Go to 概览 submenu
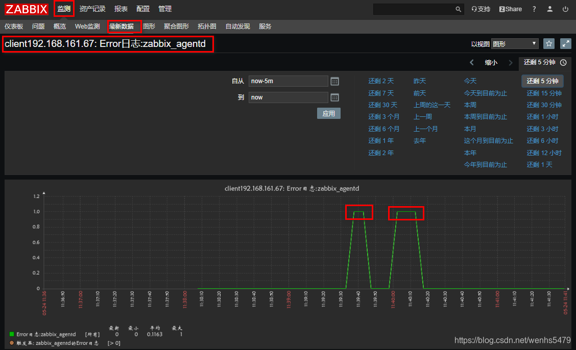Image resolution: width=576 pixels, height=350 pixels. (x=60, y=27)
